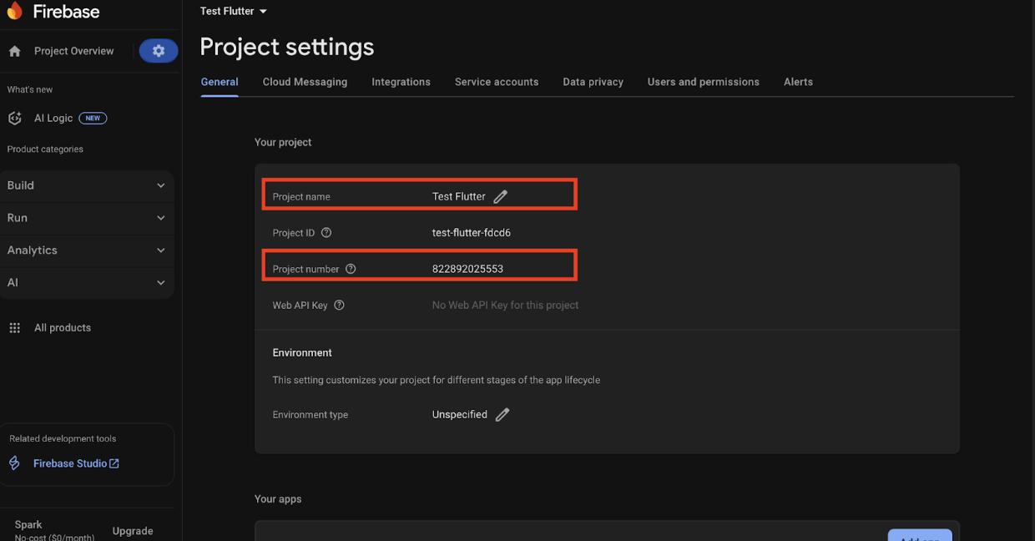Viewport: 1035px width, 541px height.
Task: Go to Users and permissions tab
Action: 703,82
